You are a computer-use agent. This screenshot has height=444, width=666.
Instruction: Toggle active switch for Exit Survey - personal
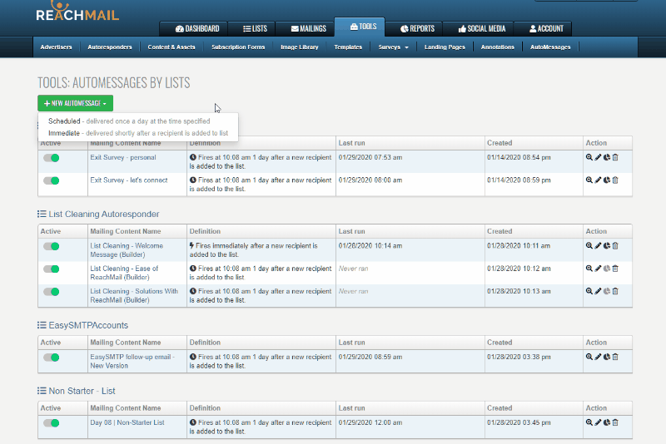[x=52, y=157]
